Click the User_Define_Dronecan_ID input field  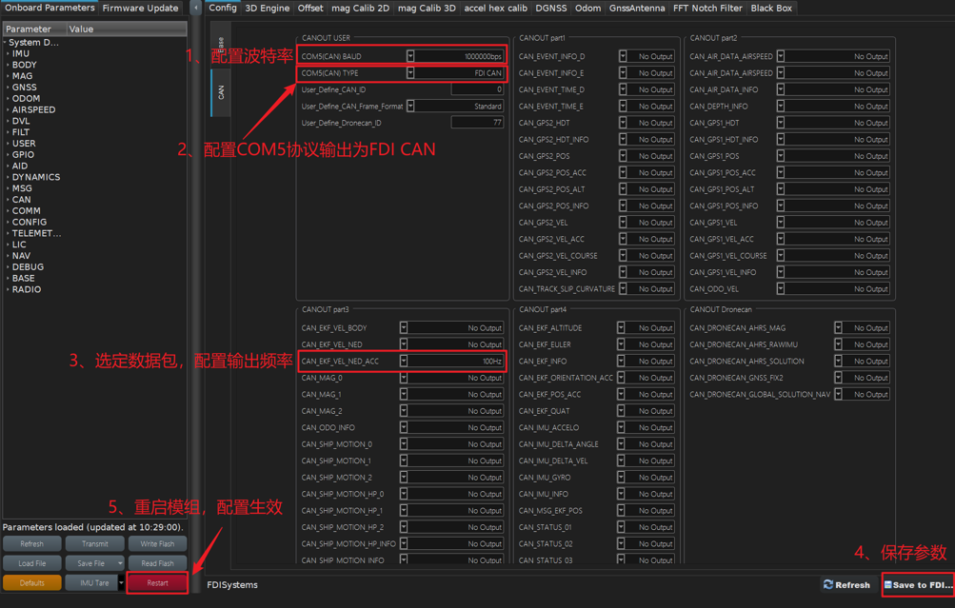click(478, 123)
